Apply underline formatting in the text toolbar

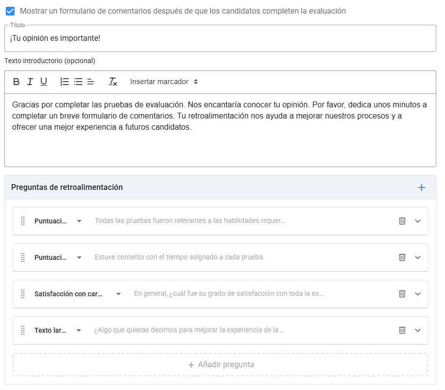click(x=44, y=81)
